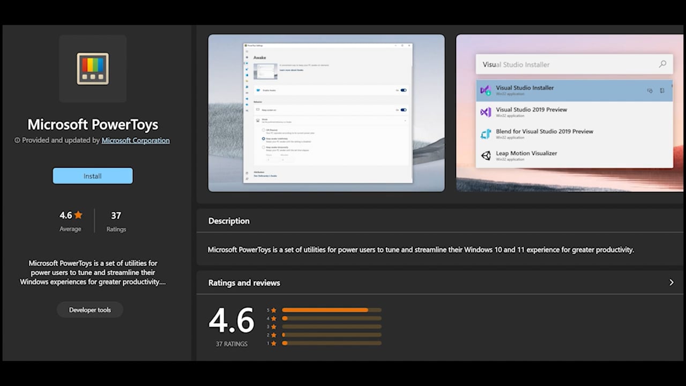The width and height of the screenshot is (686, 386).
Task: Click the Microsoft PowerToys title text
Action: point(93,124)
